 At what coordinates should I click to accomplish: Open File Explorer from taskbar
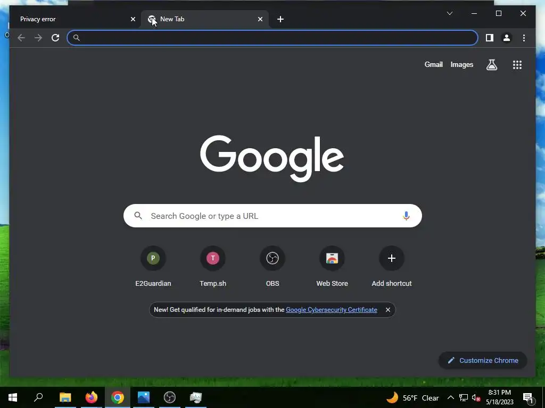(65, 397)
